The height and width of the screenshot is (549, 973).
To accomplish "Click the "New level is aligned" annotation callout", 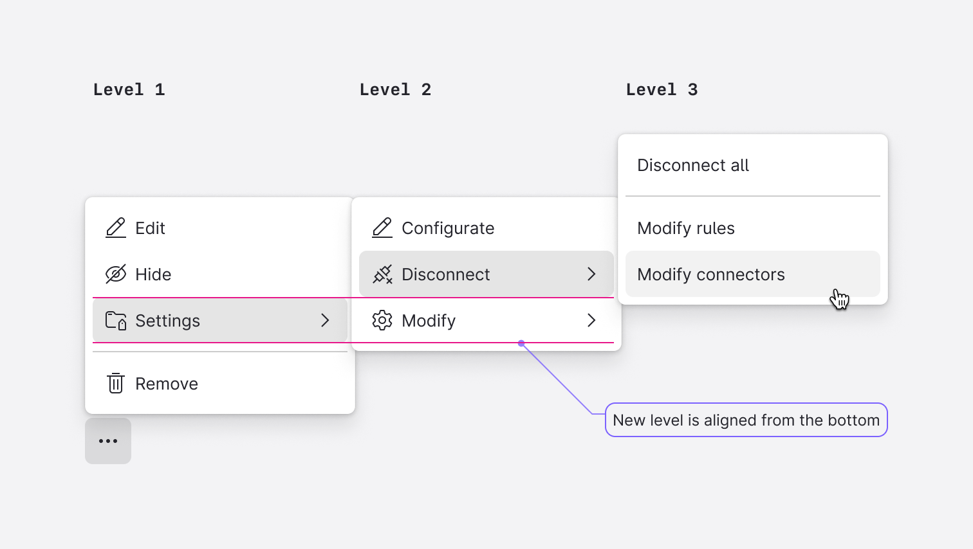I will (x=746, y=420).
